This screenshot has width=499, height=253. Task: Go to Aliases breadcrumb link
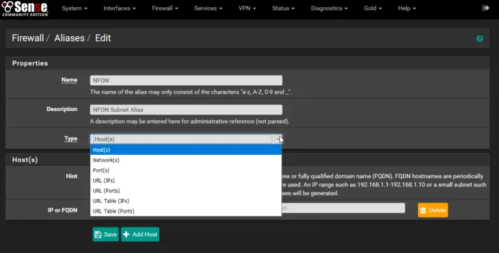(x=70, y=38)
